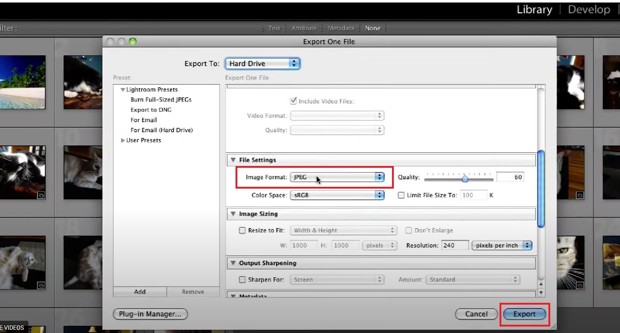Open the pixels per inch resolution dropdown

[x=502, y=245]
